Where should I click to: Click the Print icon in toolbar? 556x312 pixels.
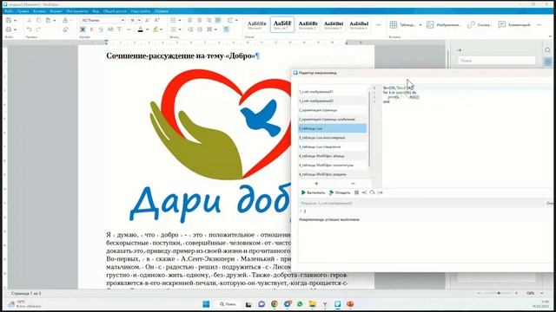[9, 29]
